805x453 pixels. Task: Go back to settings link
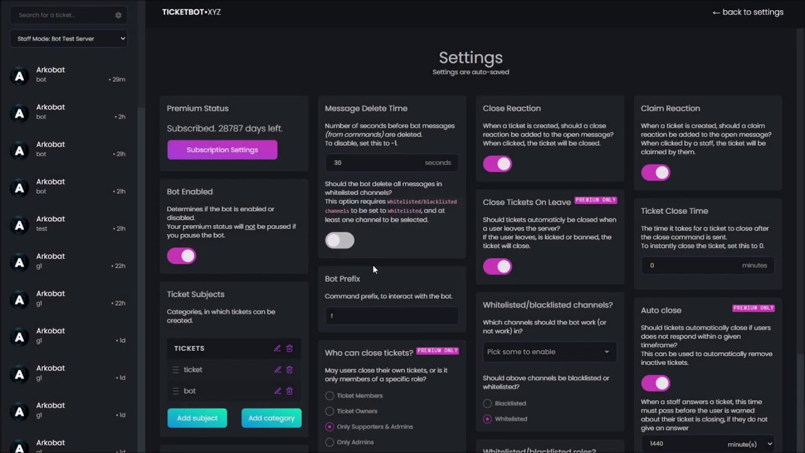pyautogui.click(x=748, y=12)
